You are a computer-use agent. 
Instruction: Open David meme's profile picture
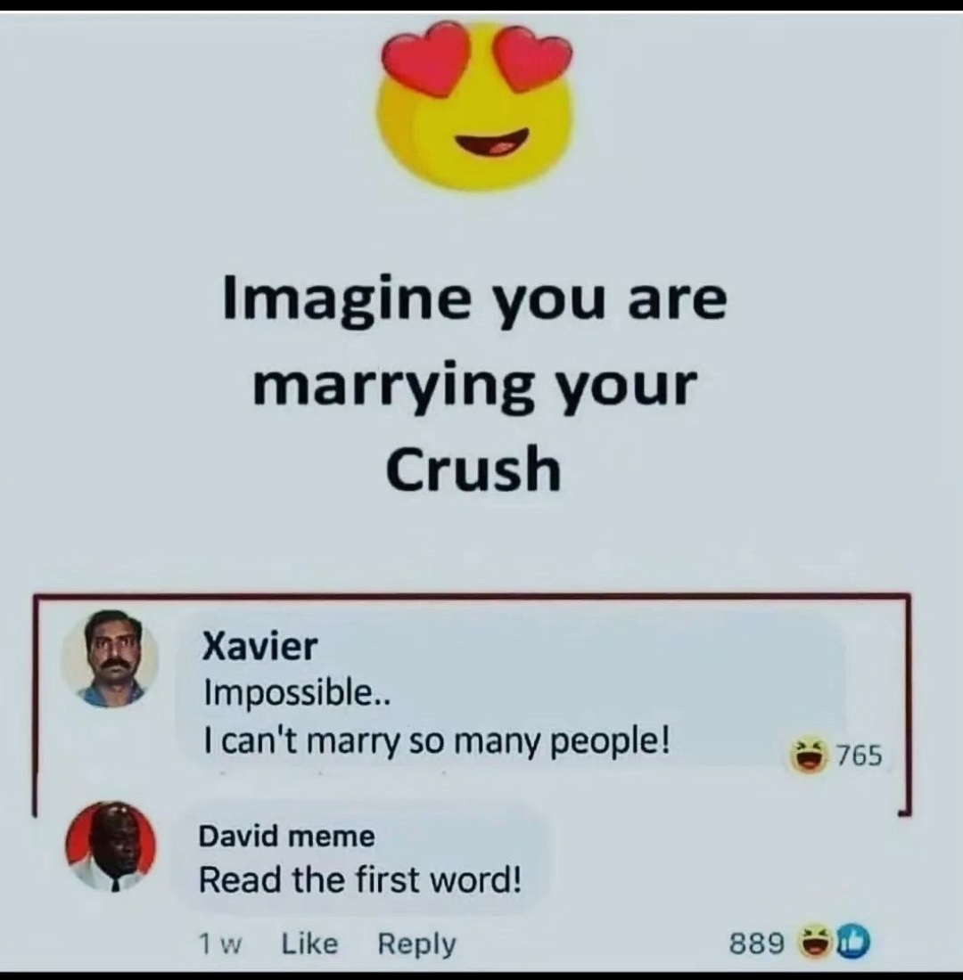click(x=111, y=847)
